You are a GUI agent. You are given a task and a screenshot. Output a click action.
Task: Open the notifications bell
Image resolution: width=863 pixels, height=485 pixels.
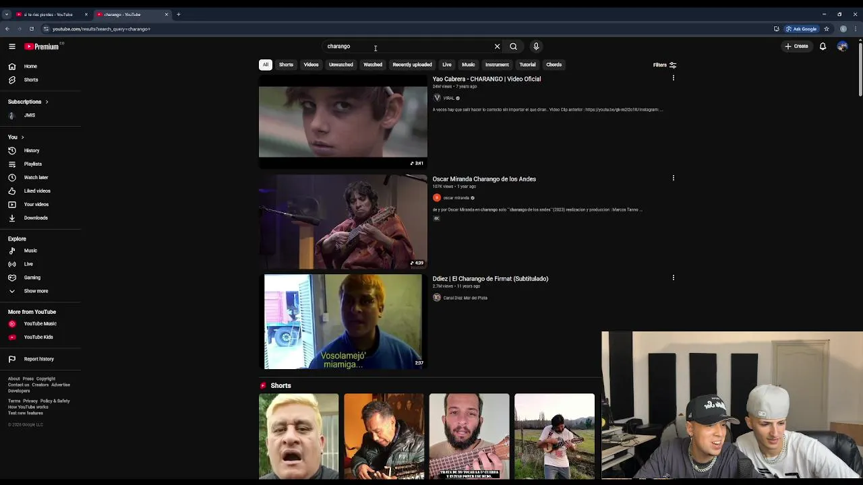point(823,46)
